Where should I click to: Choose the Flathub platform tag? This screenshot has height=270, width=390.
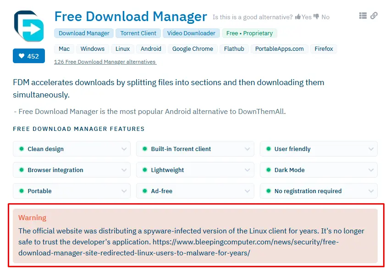point(234,49)
